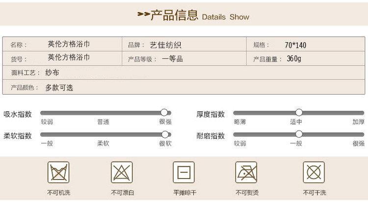Click the 吸水指数 slider knob
Image resolution: width=368 pixels, height=206 pixels.
tap(164, 112)
